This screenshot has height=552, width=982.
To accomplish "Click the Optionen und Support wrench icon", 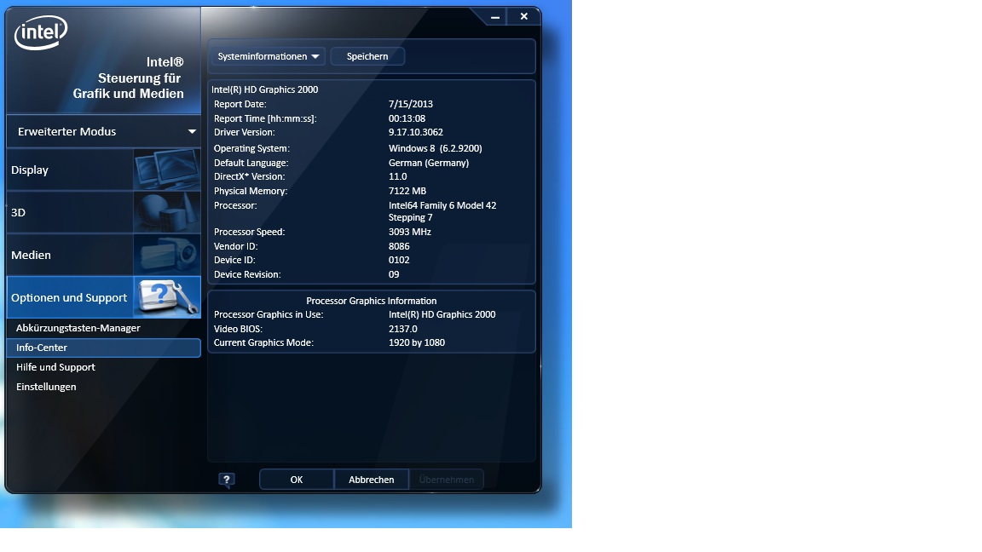I will [166, 297].
